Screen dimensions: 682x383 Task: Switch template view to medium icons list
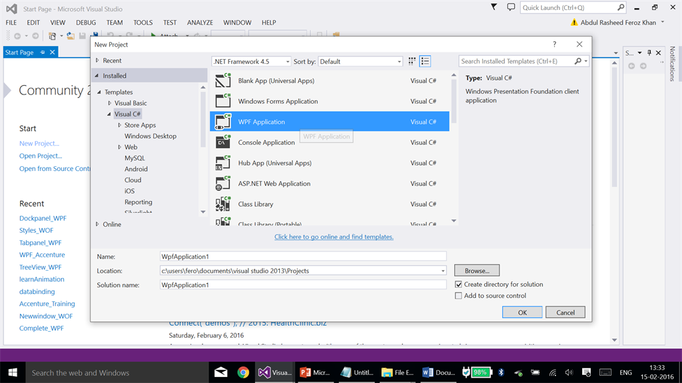tap(425, 61)
